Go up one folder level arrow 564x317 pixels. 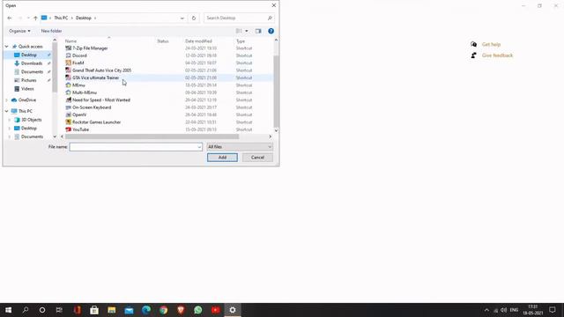pyautogui.click(x=35, y=18)
